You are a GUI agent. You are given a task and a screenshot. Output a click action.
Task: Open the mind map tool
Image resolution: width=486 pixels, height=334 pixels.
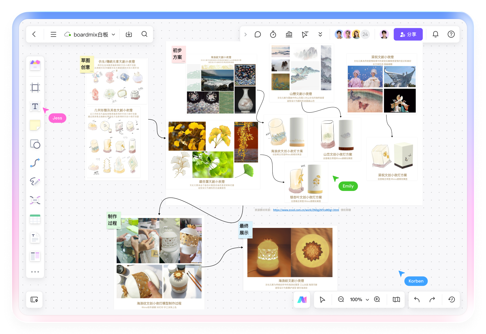(x=35, y=200)
